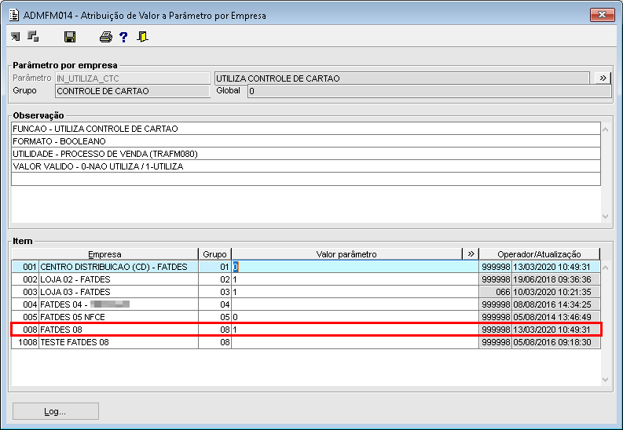Click the Global value field
The image size is (623, 430).
click(429, 91)
